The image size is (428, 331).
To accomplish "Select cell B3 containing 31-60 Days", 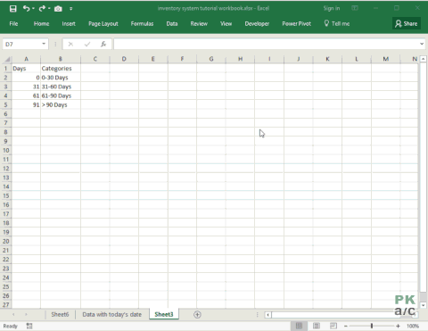I will click(61, 87).
